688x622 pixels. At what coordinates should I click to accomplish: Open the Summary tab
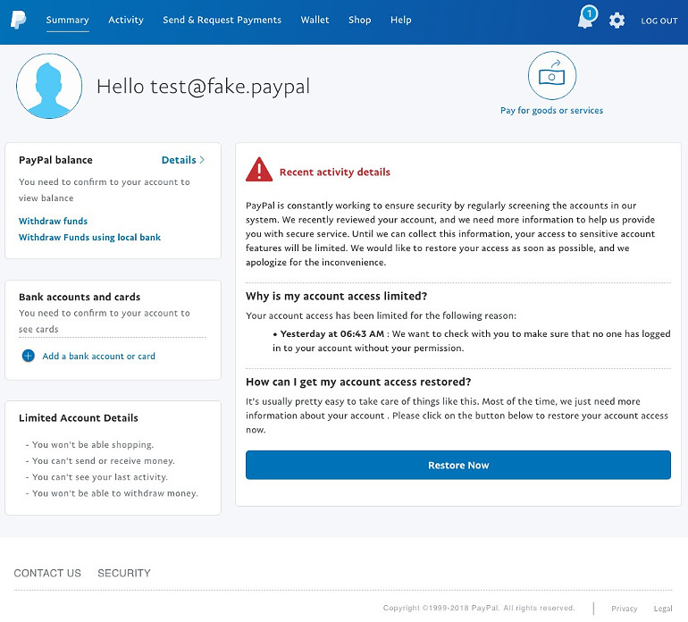(68, 20)
